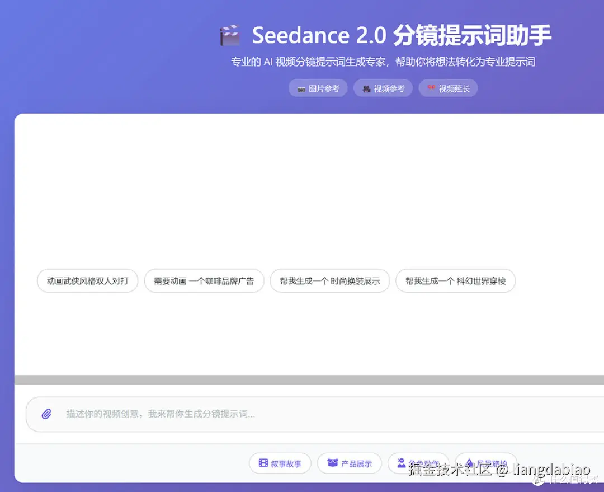
Task: Choose the 视频延长 option
Action: [448, 88]
